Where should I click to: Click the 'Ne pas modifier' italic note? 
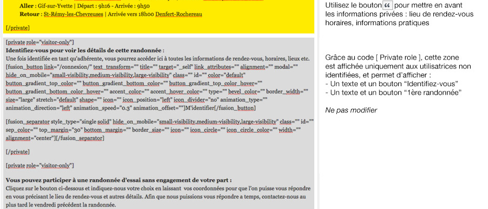coord(351,110)
